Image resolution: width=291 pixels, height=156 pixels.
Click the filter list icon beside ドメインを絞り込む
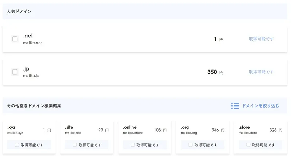coord(235,106)
